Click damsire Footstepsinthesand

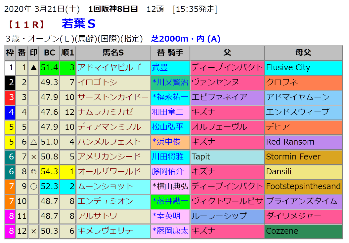click(303, 186)
